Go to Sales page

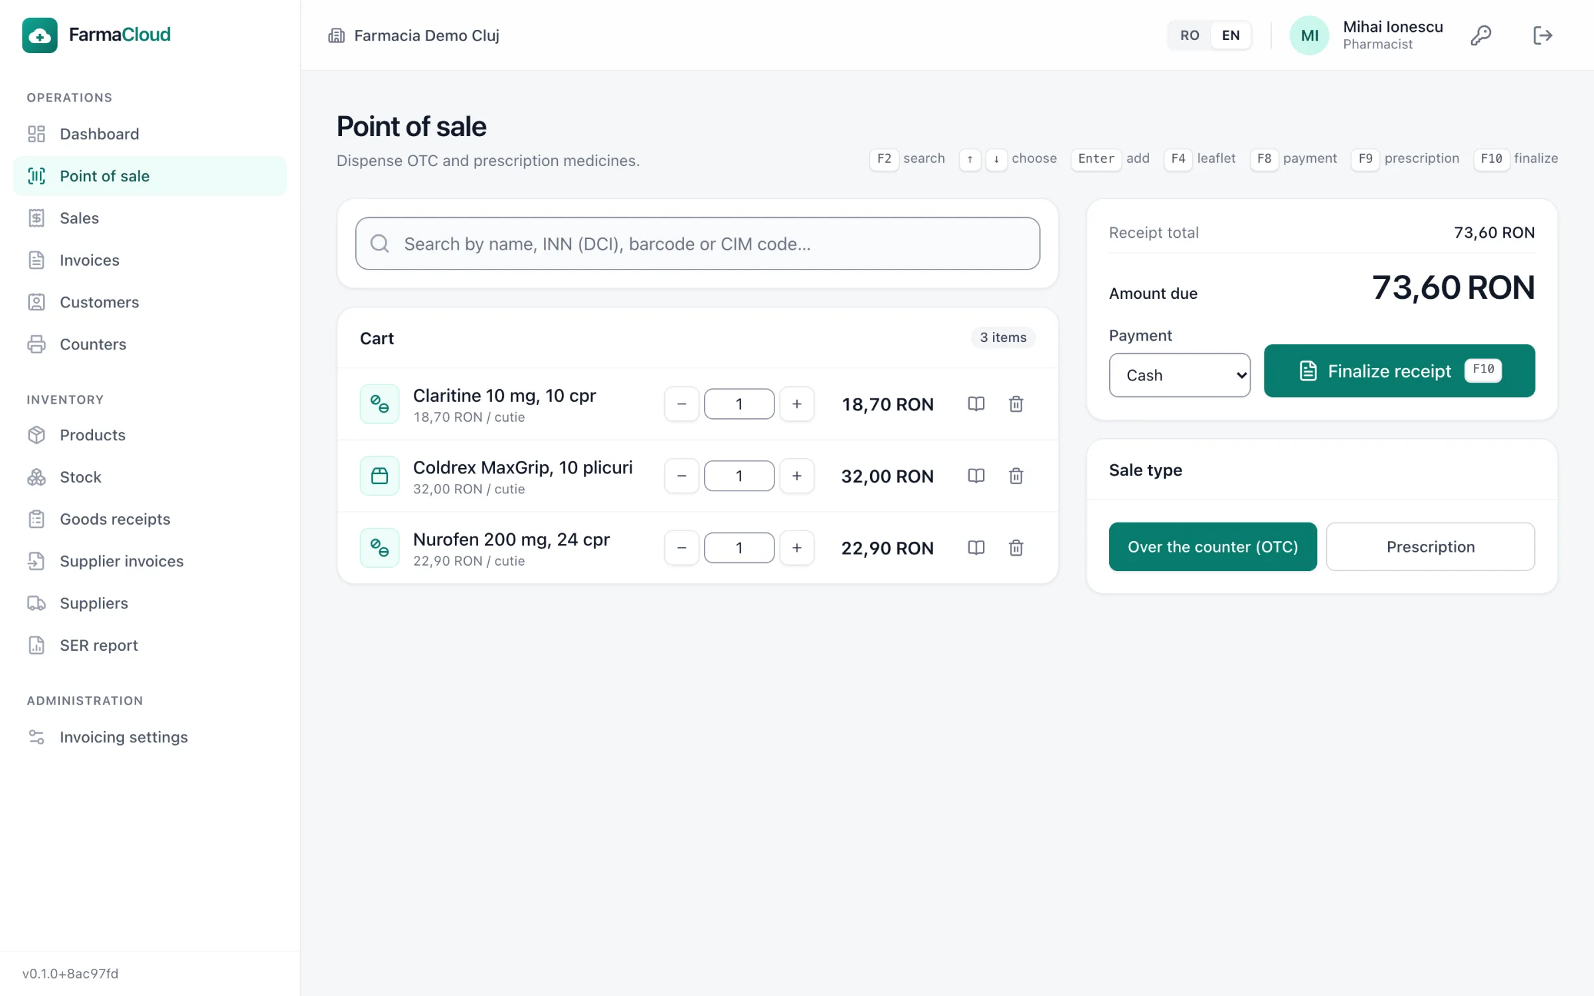click(149, 218)
